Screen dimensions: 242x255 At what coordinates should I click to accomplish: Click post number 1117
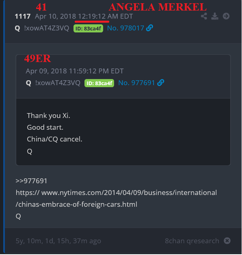coord(23,16)
